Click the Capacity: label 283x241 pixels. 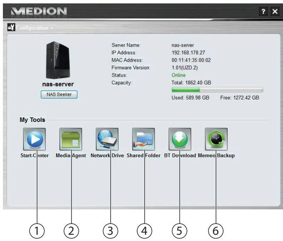(x=122, y=83)
